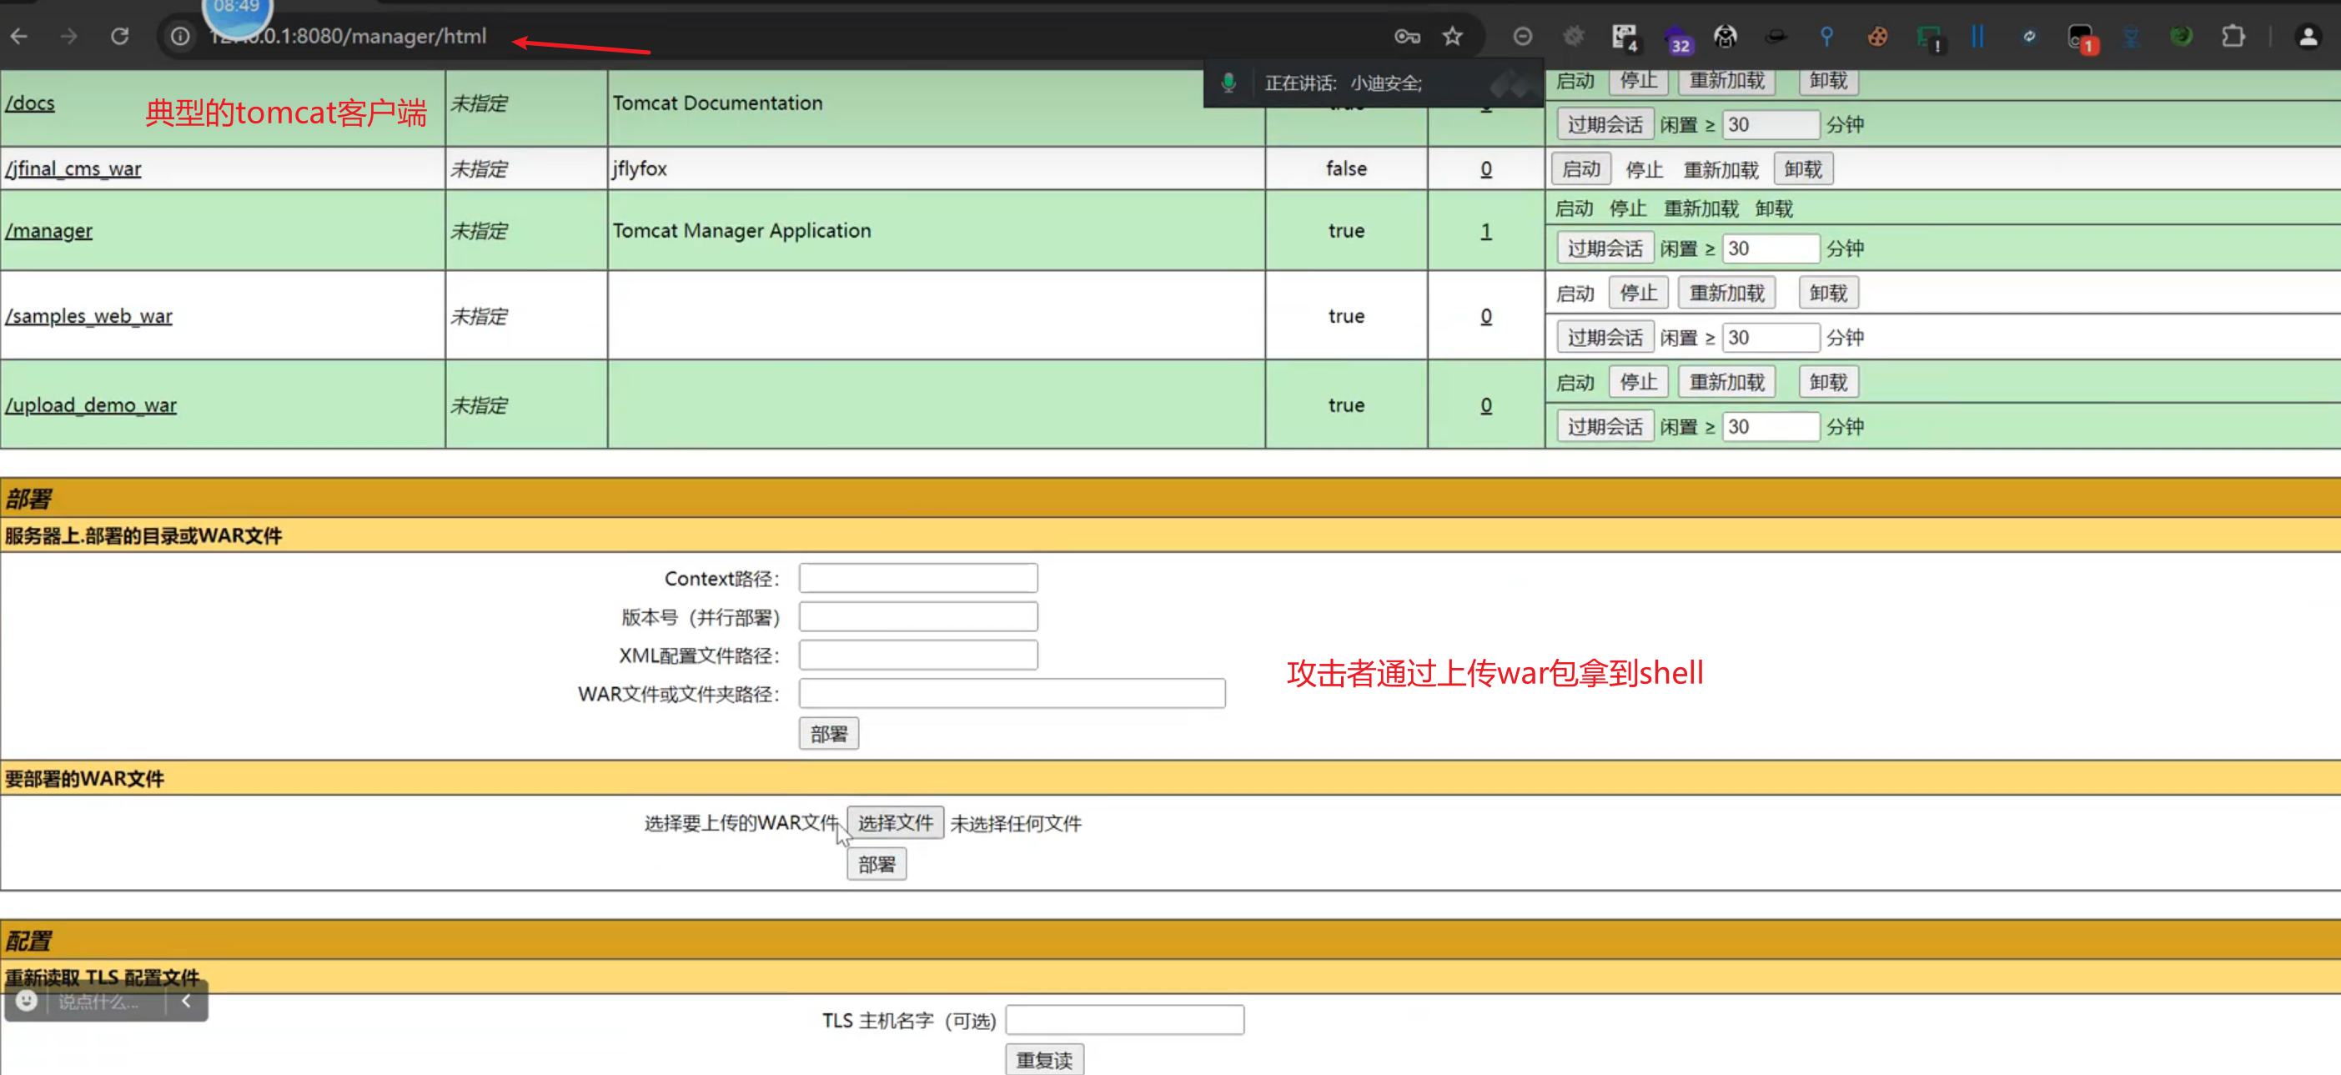Collapse the chat input overlay arrow
This screenshot has width=2341, height=1075.
click(x=186, y=1001)
